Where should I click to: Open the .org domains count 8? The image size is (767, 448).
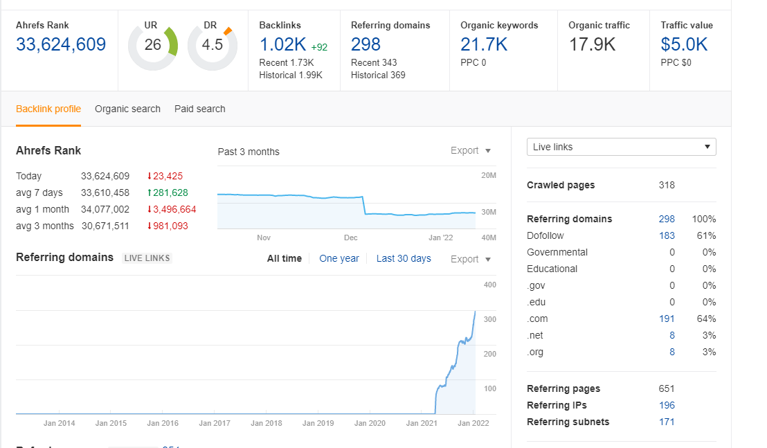[x=672, y=352]
